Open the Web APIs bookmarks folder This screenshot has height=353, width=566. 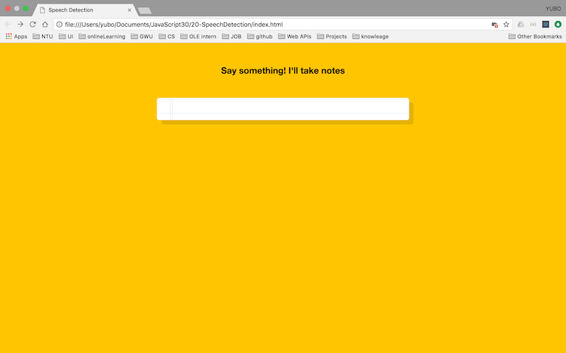[x=294, y=36]
